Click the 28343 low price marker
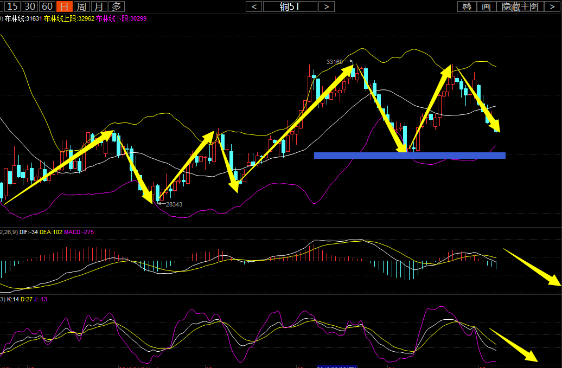This screenshot has height=368, width=562. tap(174, 204)
